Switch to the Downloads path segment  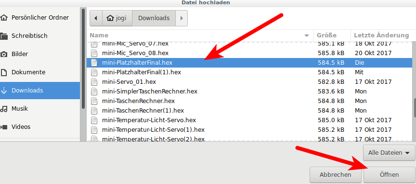point(154,18)
